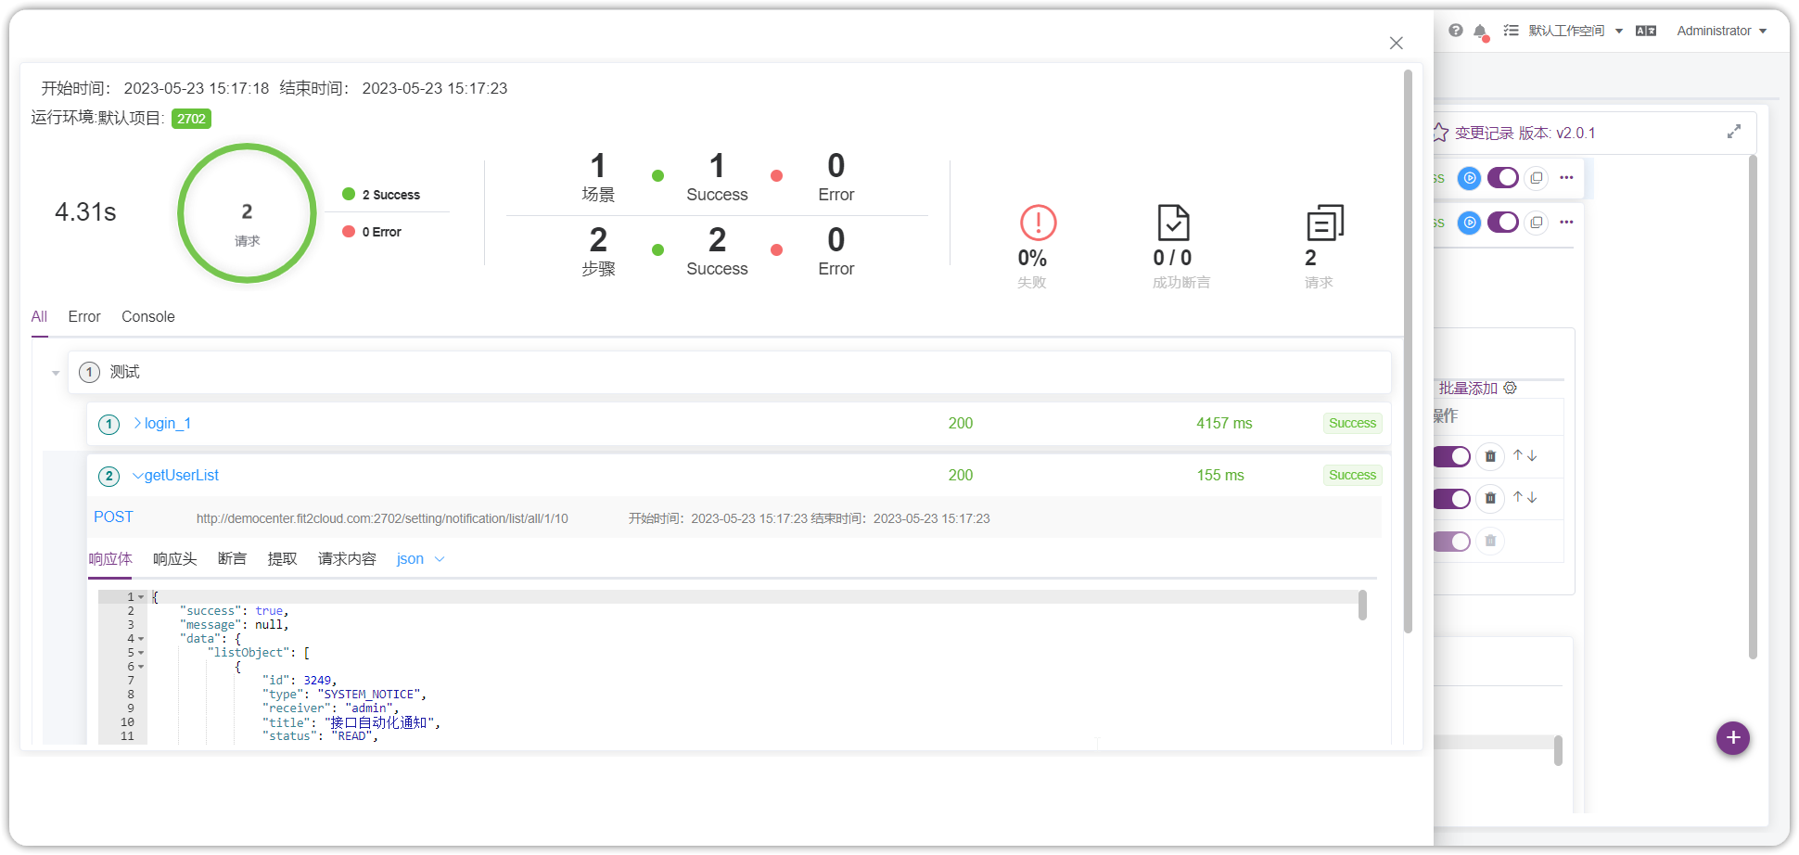Run the lower step with its blue play icon
This screenshot has width=1799, height=855.
(x=1470, y=223)
